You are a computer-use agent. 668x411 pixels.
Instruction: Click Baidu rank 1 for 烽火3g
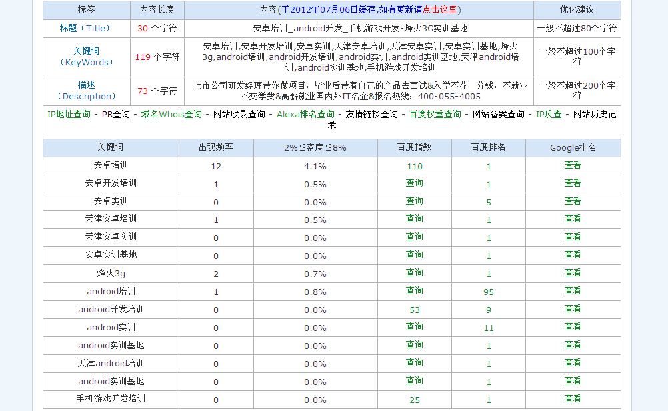pos(489,274)
